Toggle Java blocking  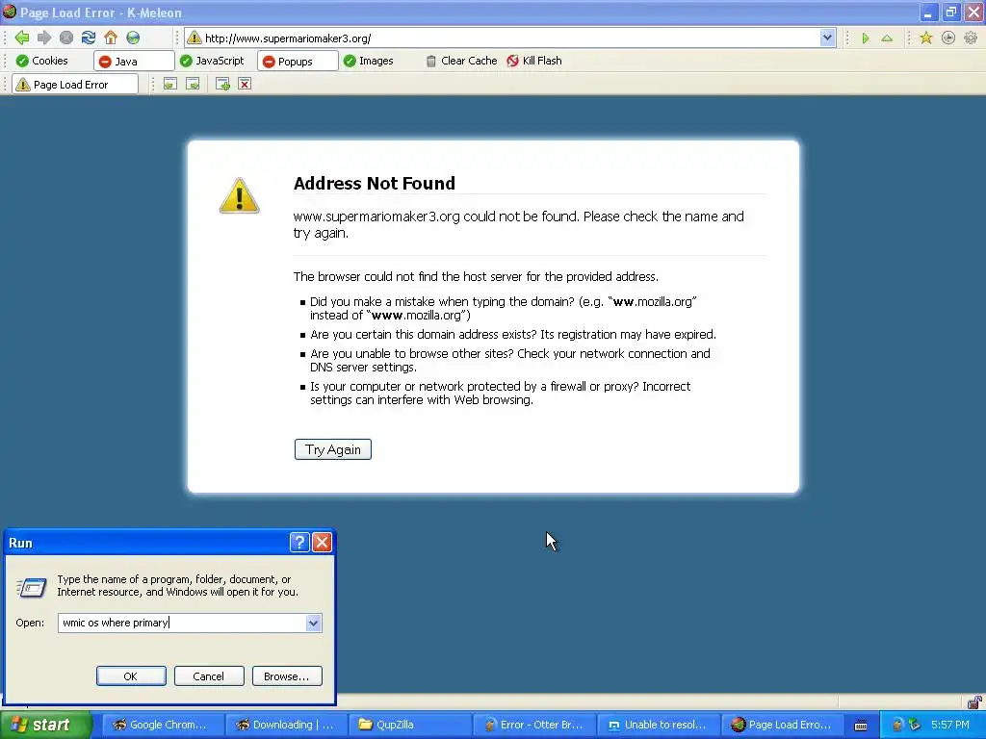click(x=134, y=61)
